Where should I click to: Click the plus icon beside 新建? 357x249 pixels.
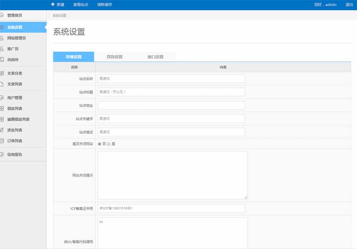coord(53,4)
